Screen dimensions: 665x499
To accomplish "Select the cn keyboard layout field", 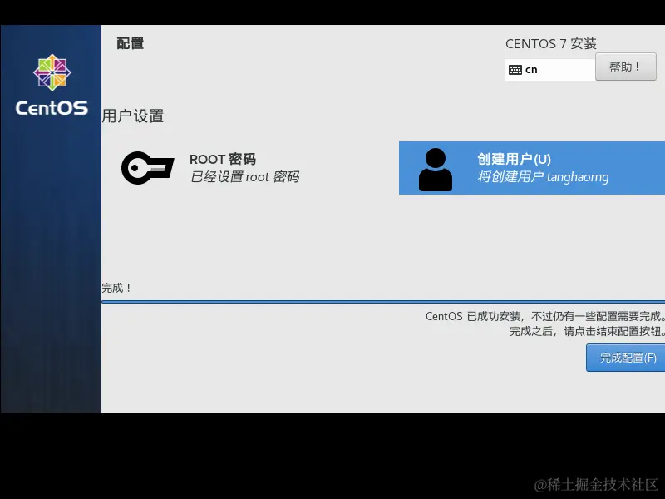I will 550,70.
